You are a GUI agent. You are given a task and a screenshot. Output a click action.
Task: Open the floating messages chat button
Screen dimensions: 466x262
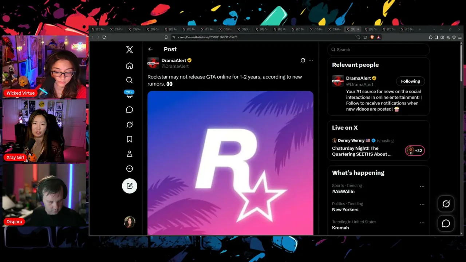pos(446,224)
